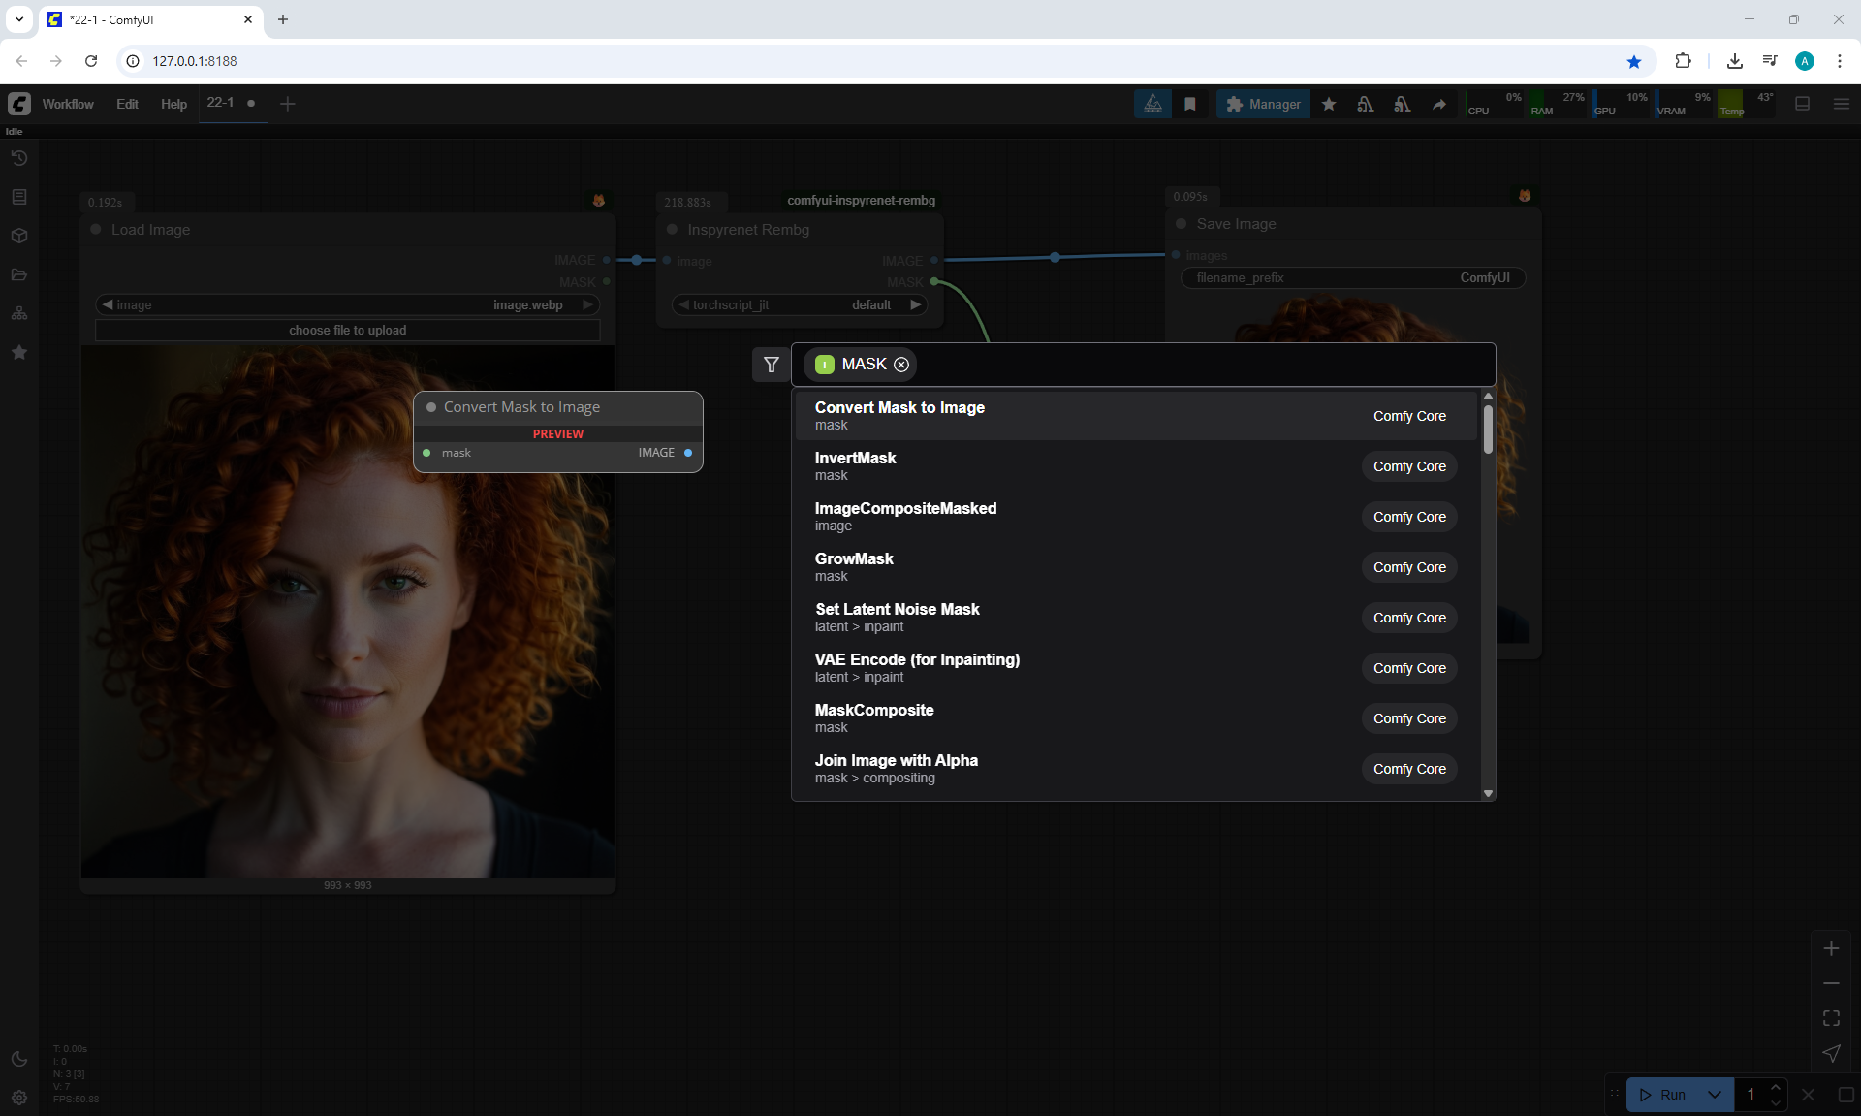
Task: Click the filter funnel icon beside search
Action: (x=771, y=365)
